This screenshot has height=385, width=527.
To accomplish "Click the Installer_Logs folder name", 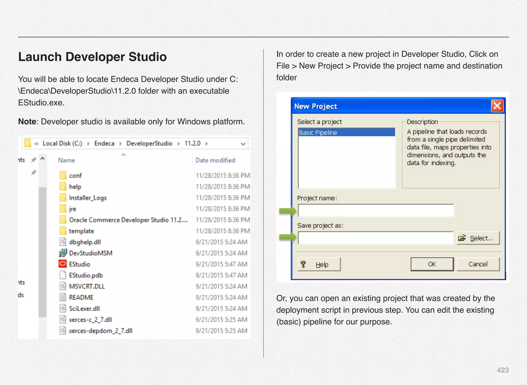I will [88, 198].
